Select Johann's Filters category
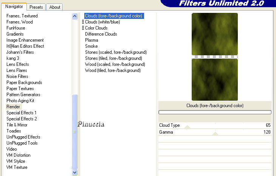The width and height of the screenshot is (276, 176). click(20, 52)
